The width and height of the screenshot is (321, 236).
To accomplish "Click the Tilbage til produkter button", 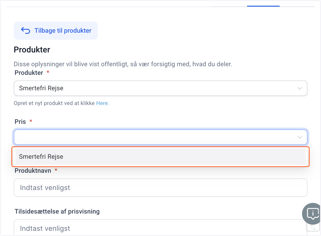I will click(x=56, y=31).
